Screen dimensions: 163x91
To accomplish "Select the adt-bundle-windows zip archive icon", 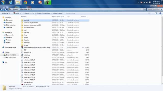I will pyautogui.click(x=22, y=48).
